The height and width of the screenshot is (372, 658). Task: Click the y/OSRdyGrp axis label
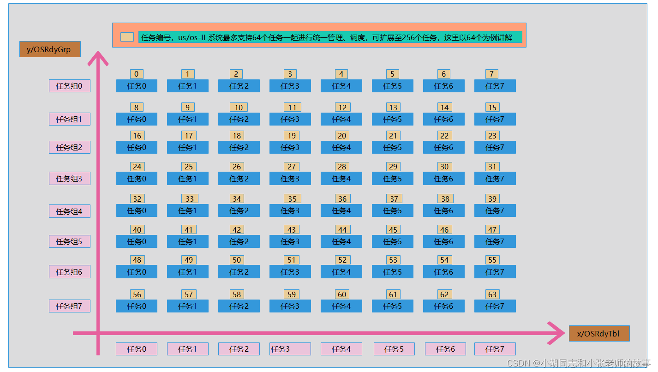click(50, 49)
